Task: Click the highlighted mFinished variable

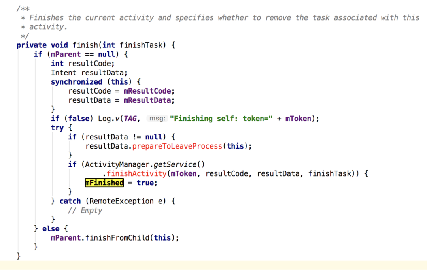Action: tap(104, 183)
